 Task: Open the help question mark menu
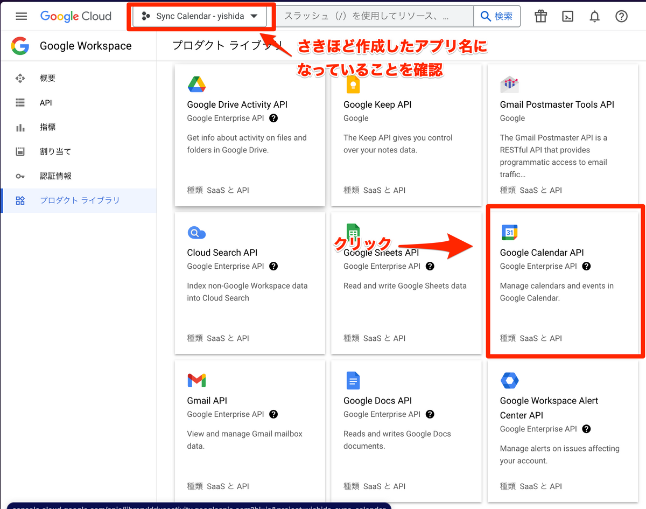tap(621, 16)
